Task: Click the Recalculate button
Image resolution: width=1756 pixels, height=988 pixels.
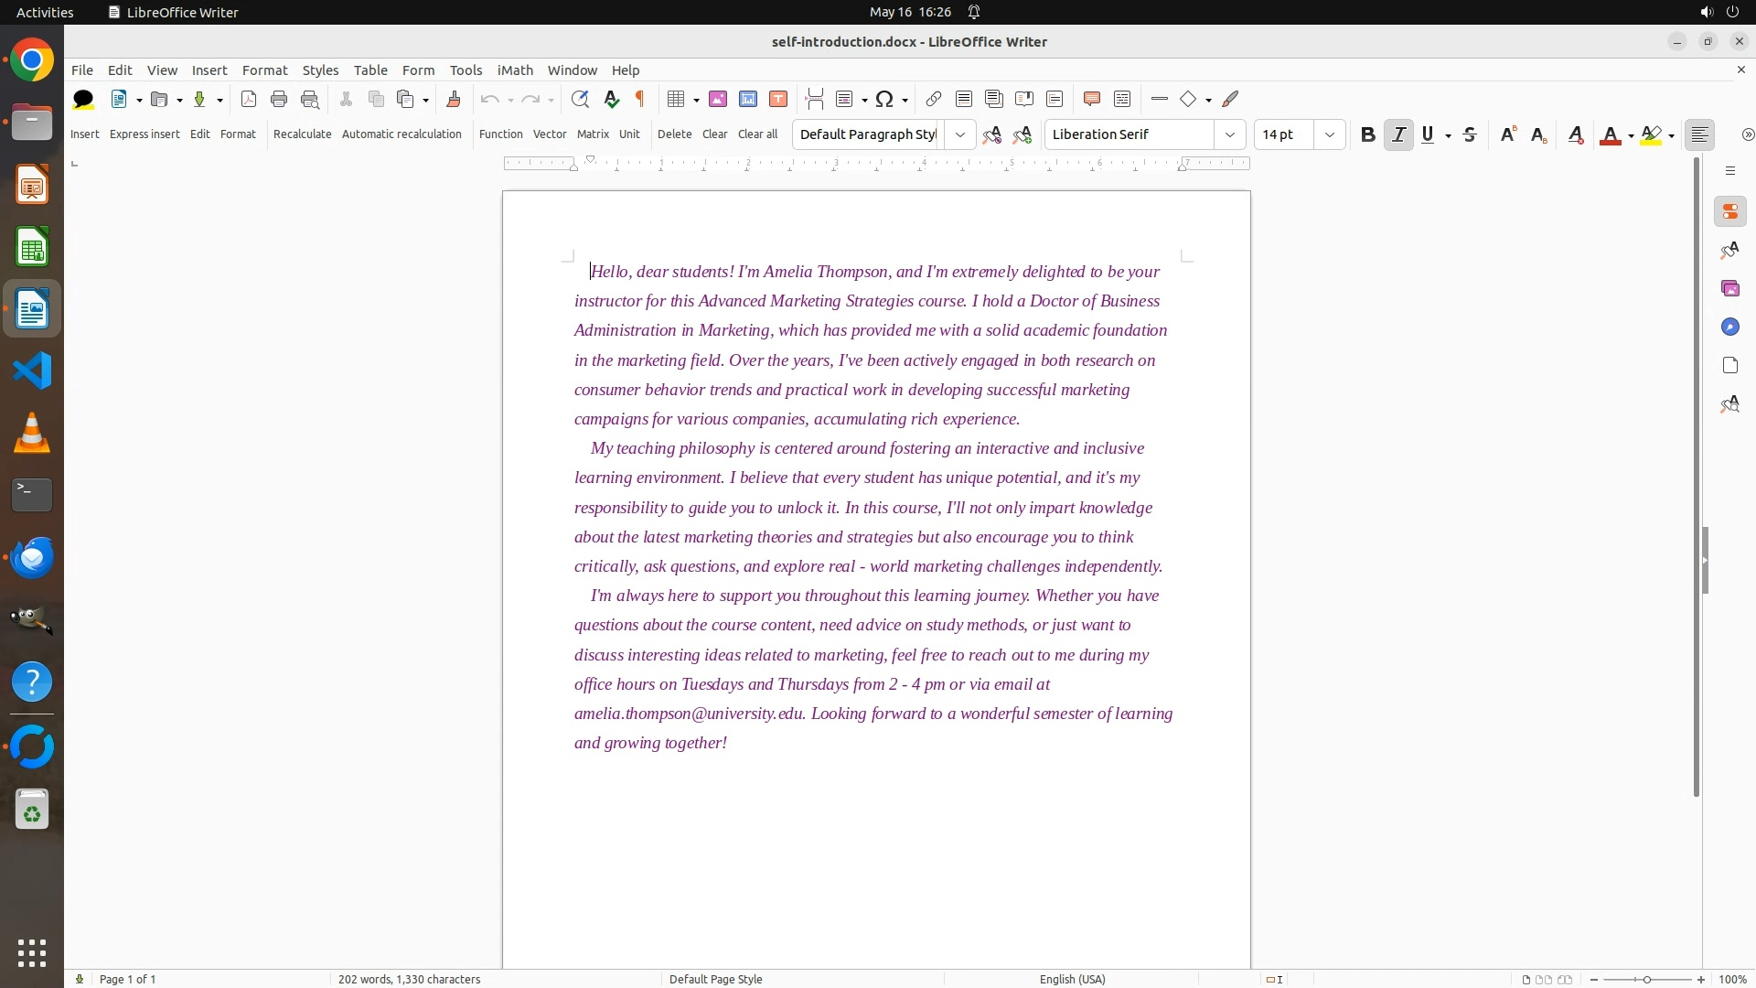Action: tap(302, 134)
